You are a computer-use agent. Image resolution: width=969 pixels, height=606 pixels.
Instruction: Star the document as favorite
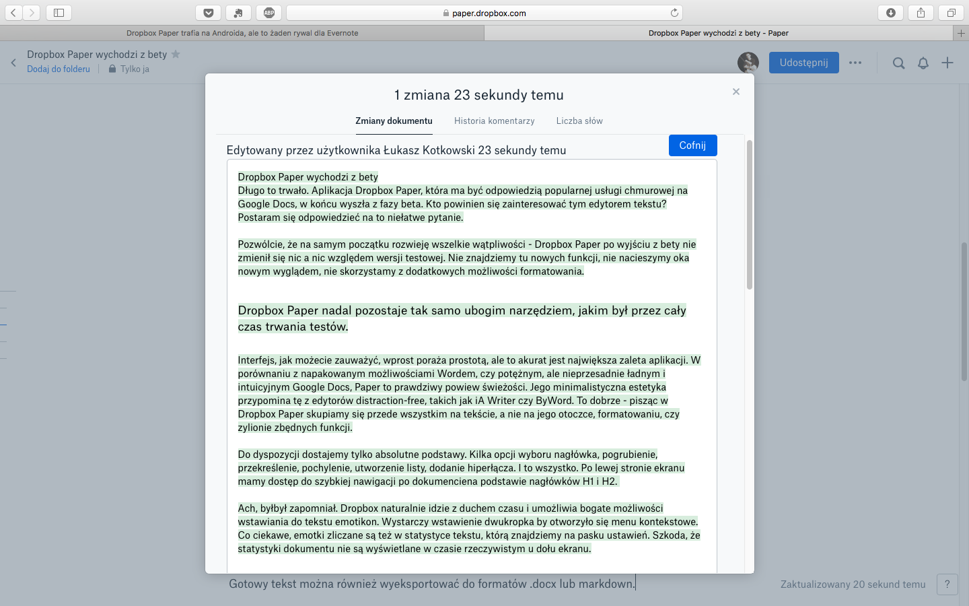[x=176, y=54]
